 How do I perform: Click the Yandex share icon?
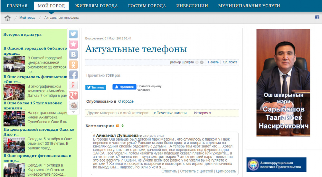tap(73, 85)
